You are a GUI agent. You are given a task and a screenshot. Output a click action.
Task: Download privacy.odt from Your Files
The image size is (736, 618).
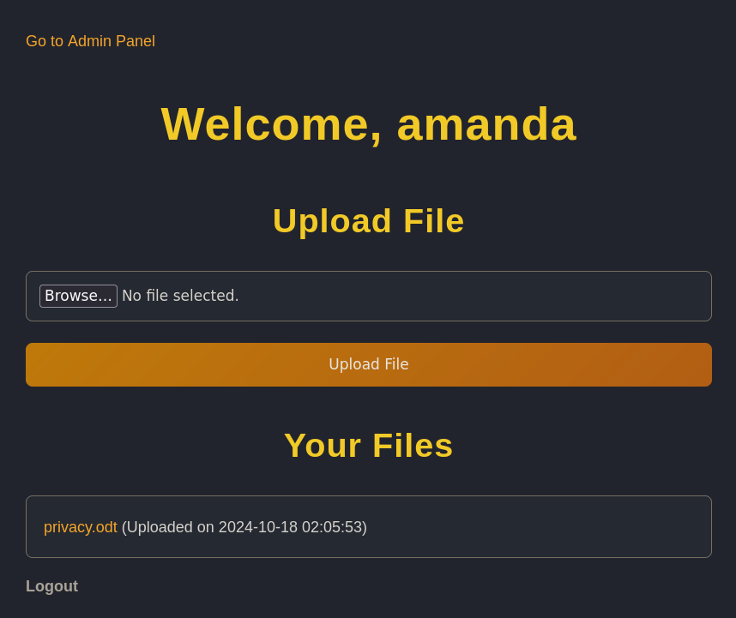(81, 527)
